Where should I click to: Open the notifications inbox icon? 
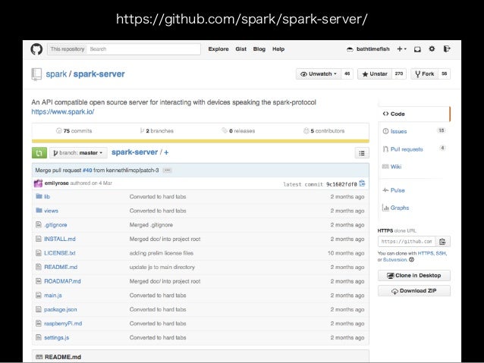(417, 49)
